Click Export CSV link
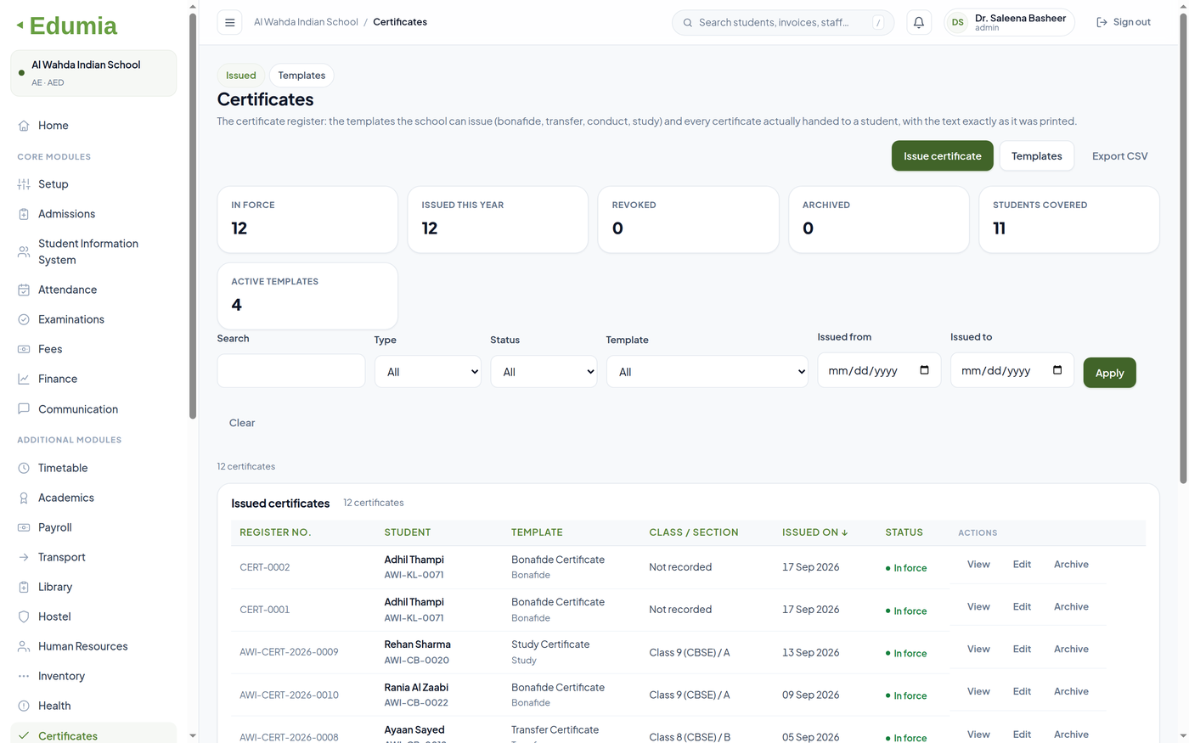Viewport: 1189px width, 743px height. coord(1119,156)
